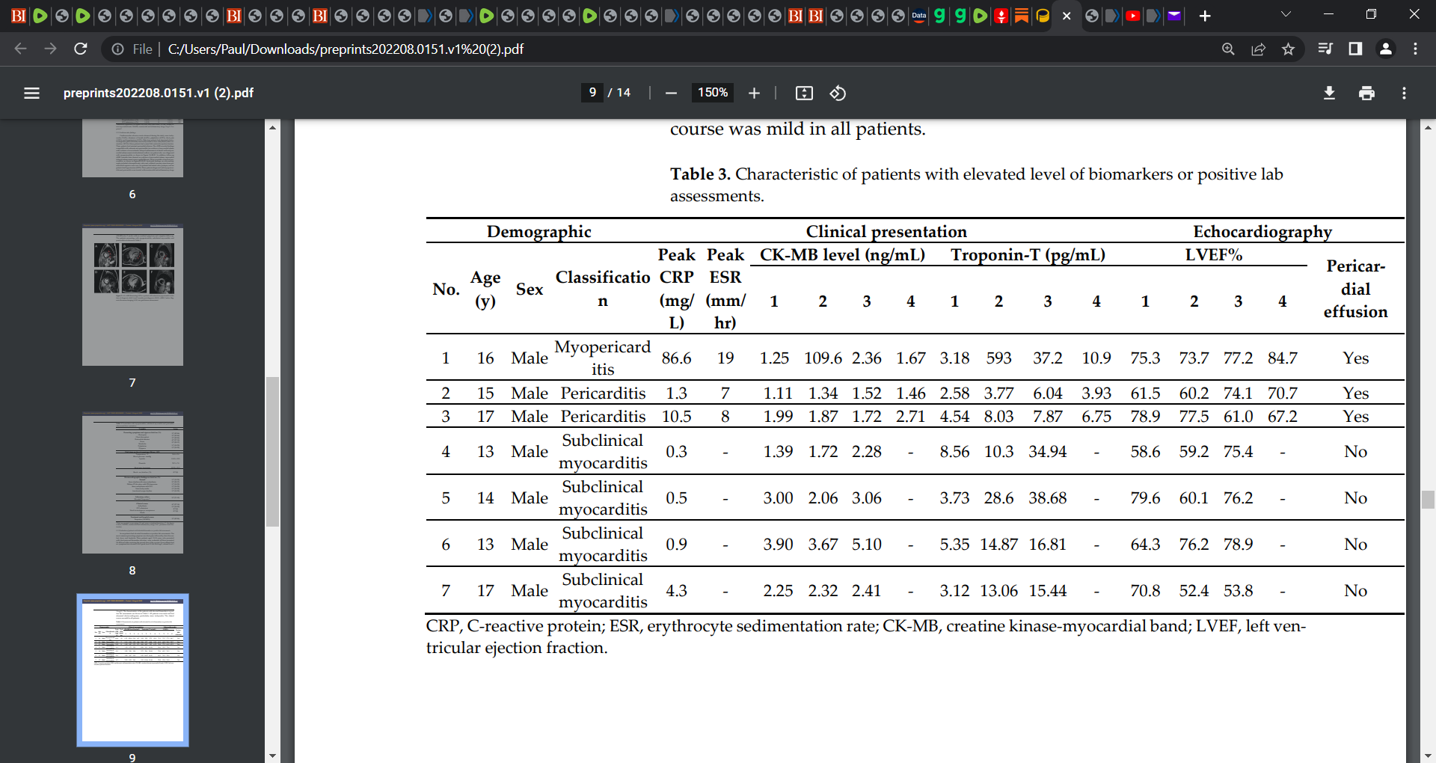Click the document scroll up arrow
Screen dimensions: 1436x763
tap(1428, 127)
